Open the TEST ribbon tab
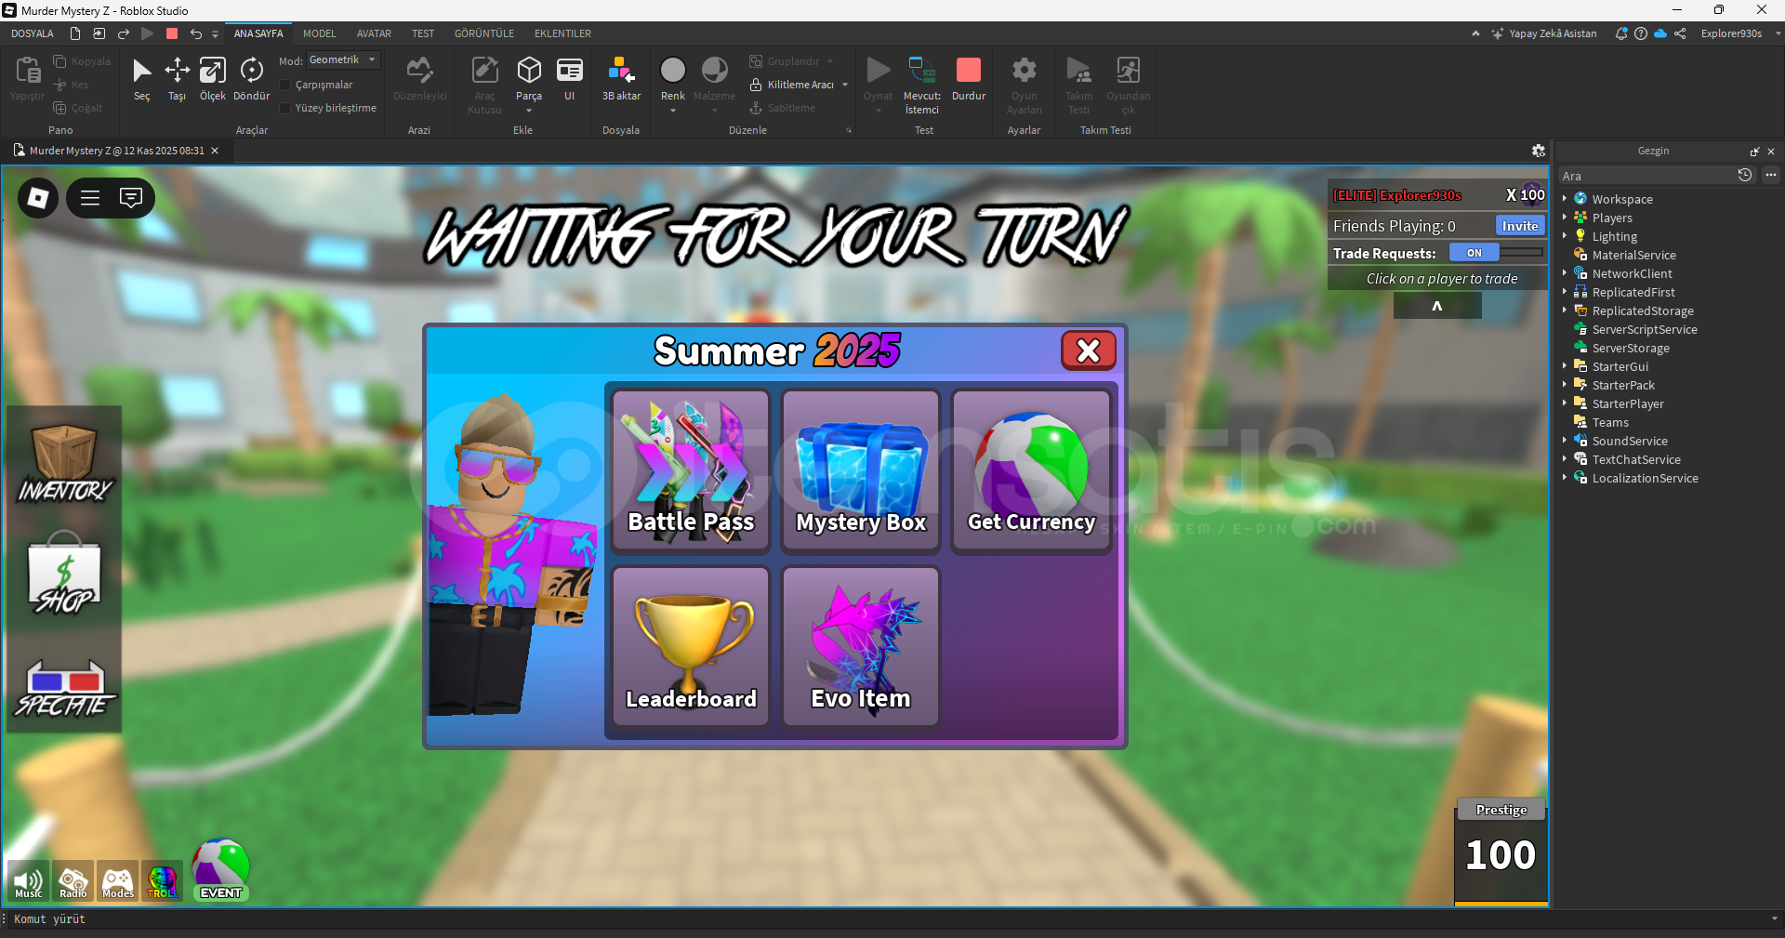Viewport: 1785px width, 938px height. click(423, 33)
